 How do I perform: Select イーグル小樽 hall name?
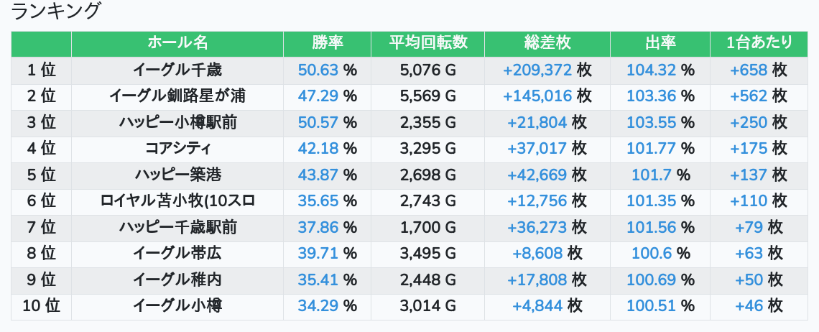pyautogui.click(x=177, y=306)
